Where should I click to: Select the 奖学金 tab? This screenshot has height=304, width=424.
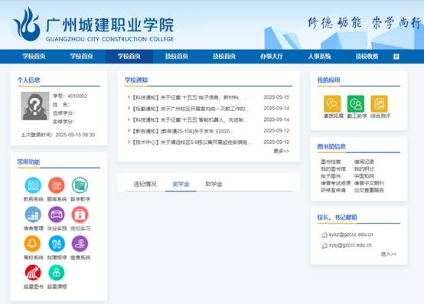pos(181,184)
